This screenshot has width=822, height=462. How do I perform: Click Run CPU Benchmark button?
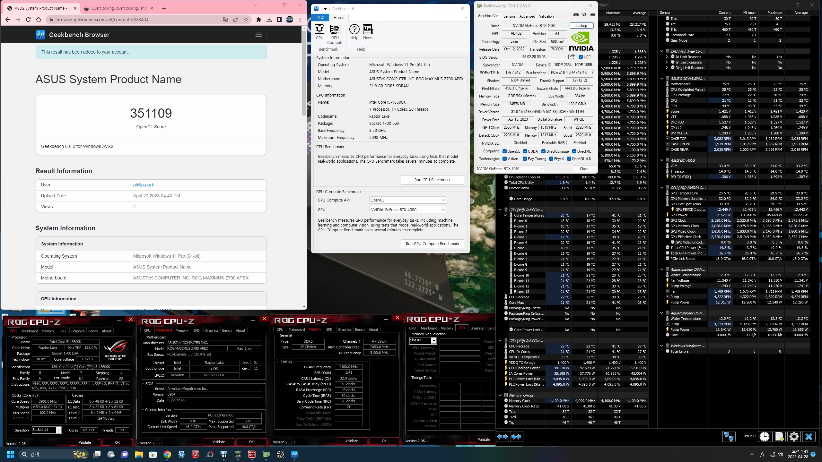click(432, 180)
